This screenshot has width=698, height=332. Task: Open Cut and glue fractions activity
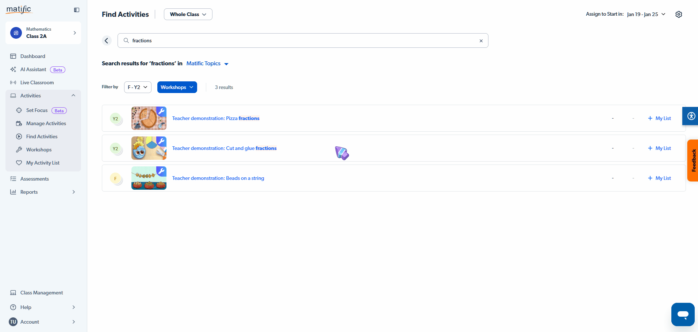point(224,148)
